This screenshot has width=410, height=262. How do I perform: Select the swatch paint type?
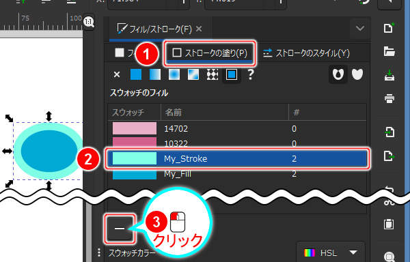[x=232, y=74]
